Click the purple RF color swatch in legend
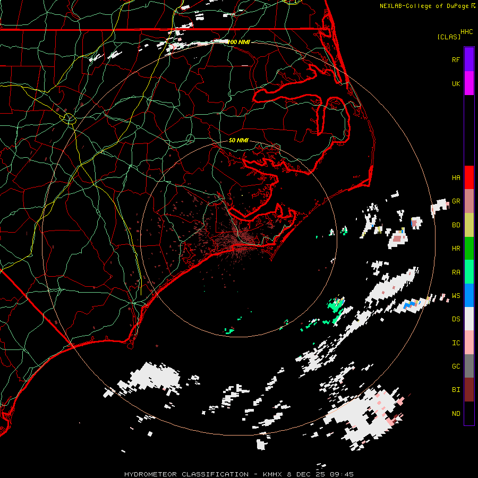This screenshot has height=478, width=478. pyautogui.click(x=469, y=59)
